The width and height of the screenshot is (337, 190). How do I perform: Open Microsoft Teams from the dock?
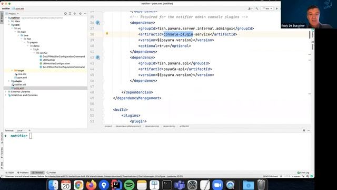(180, 185)
